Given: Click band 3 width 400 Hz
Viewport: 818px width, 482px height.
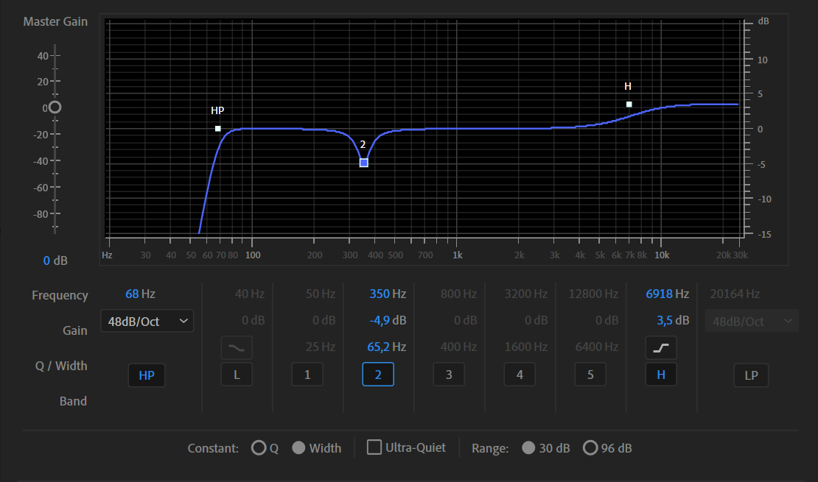Looking at the screenshot, I should (x=458, y=347).
